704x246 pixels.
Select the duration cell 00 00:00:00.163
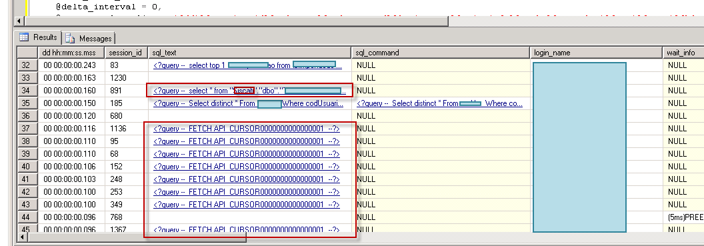point(71,78)
